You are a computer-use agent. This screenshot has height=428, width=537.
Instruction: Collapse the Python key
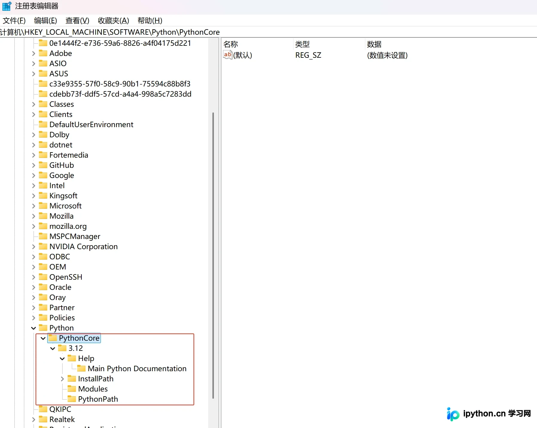(34, 328)
